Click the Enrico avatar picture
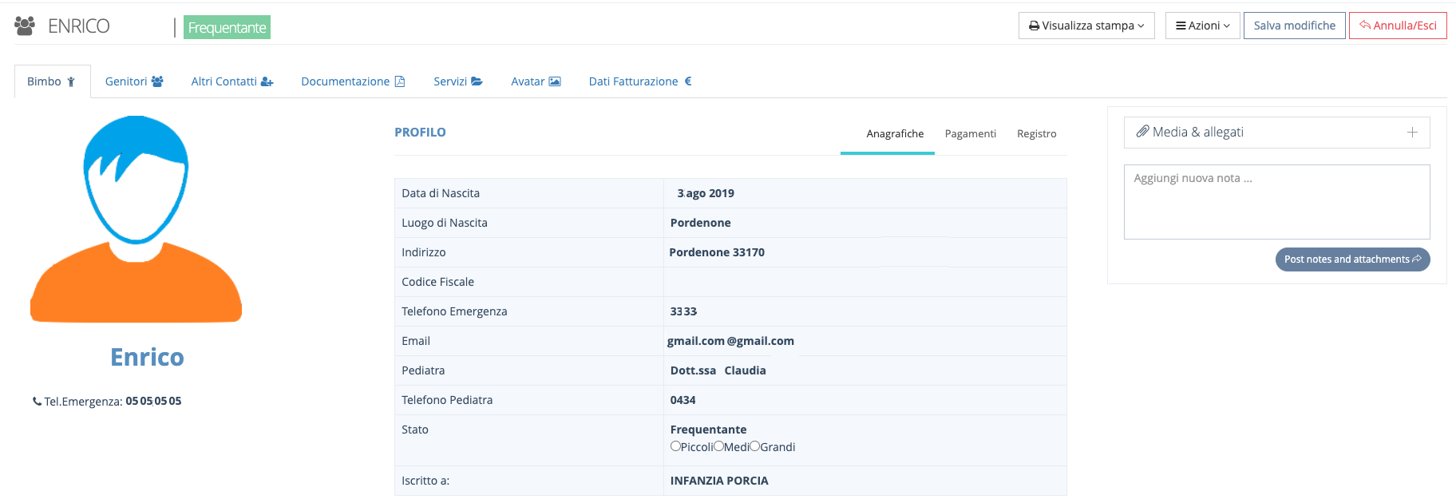1456x503 pixels. click(x=136, y=220)
